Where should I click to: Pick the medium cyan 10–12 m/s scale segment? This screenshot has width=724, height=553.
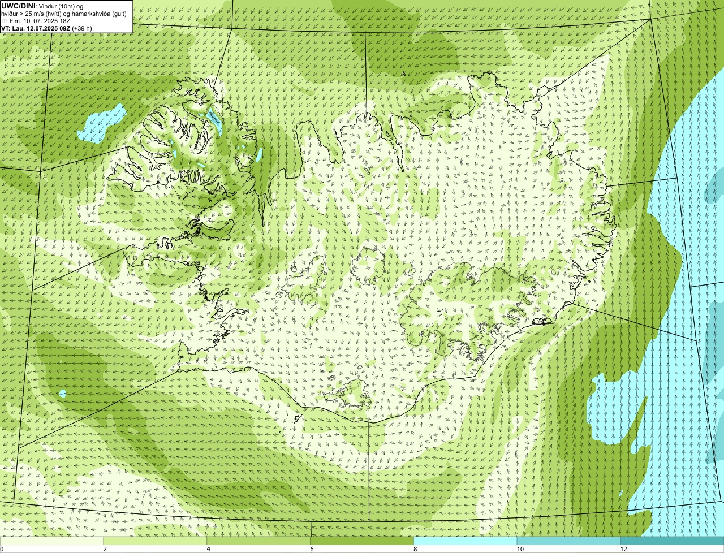tap(568, 541)
